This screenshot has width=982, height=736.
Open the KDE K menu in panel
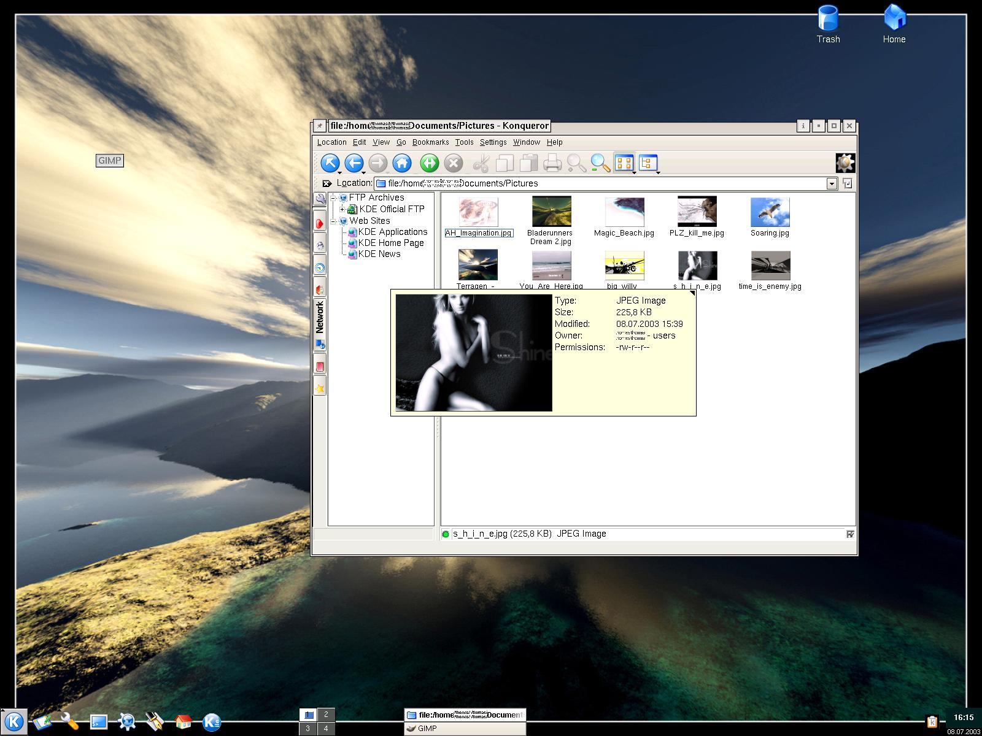point(14,721)
